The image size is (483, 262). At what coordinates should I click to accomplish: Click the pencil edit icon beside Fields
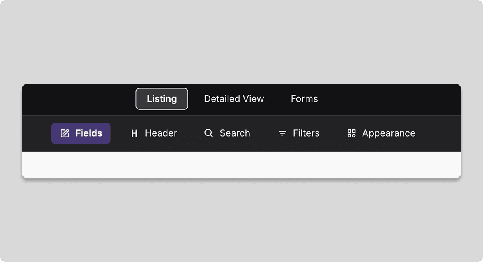[x=65, y=133]
